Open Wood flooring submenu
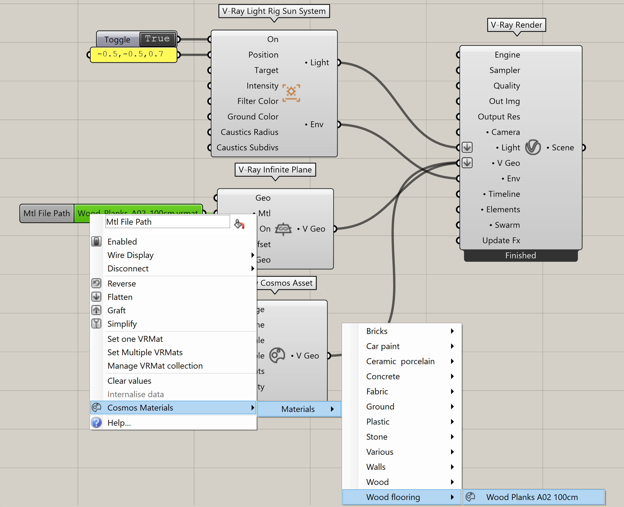This screenshot has width=624, height=507. (x=402, y=497)
